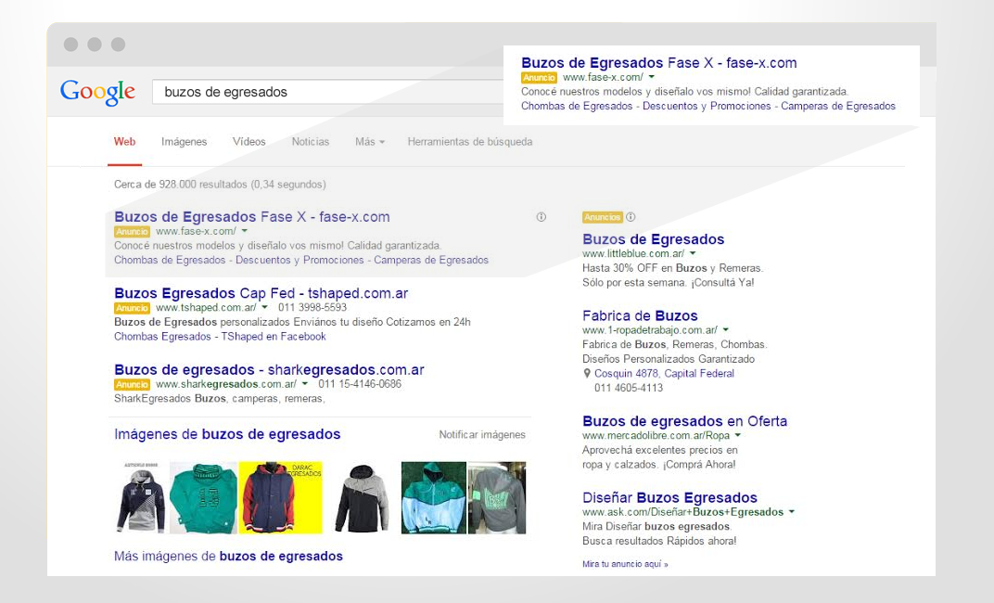Open the Noticias tab
The width and height of the screenshot is (994, 603).
(x=311, y=142)
